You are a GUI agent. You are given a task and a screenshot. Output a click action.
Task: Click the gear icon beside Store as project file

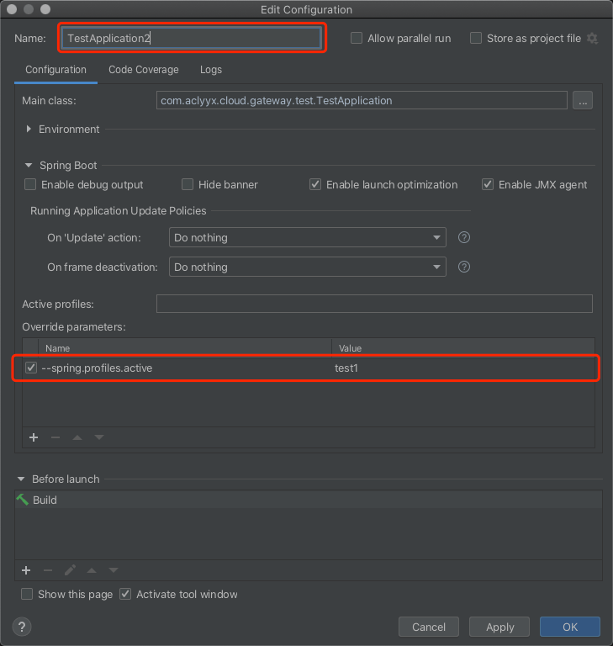pyautogui.click(x=592, y=39)
